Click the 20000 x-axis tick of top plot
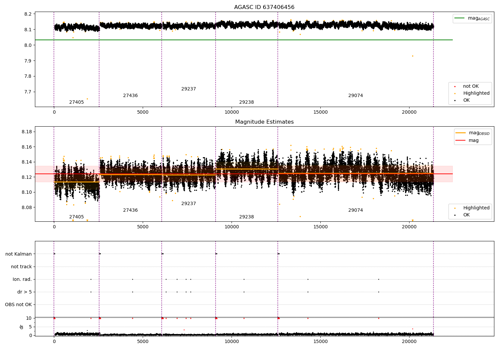 click(409, 112)
